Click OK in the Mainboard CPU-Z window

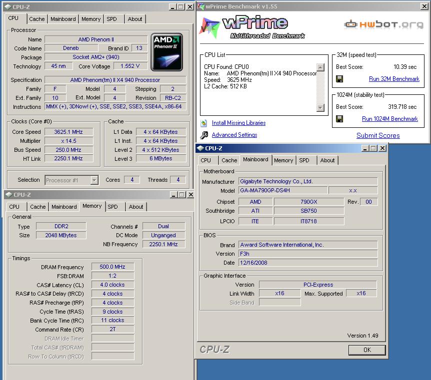coord(367,350)
